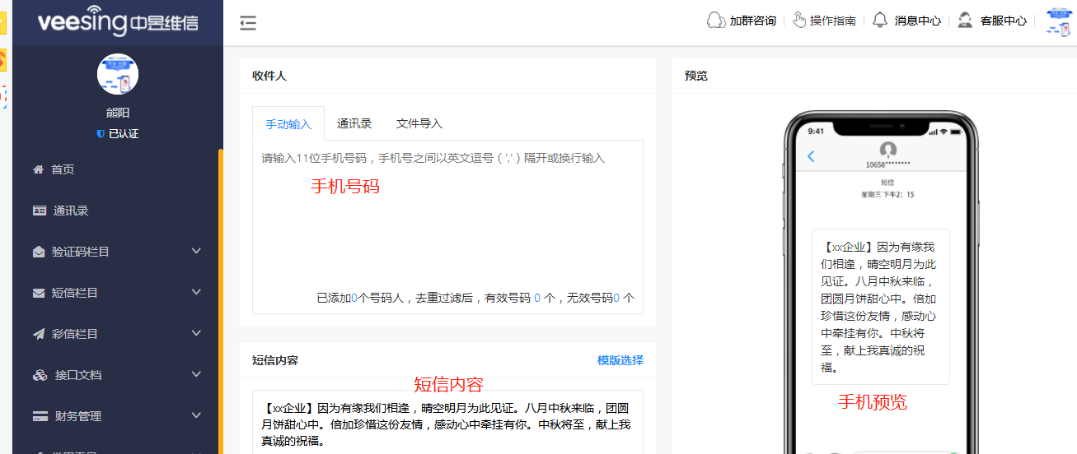Open the top-right user avatar
The width and height of the screenshot is (1077, 454).
[x=1058, y=22]
